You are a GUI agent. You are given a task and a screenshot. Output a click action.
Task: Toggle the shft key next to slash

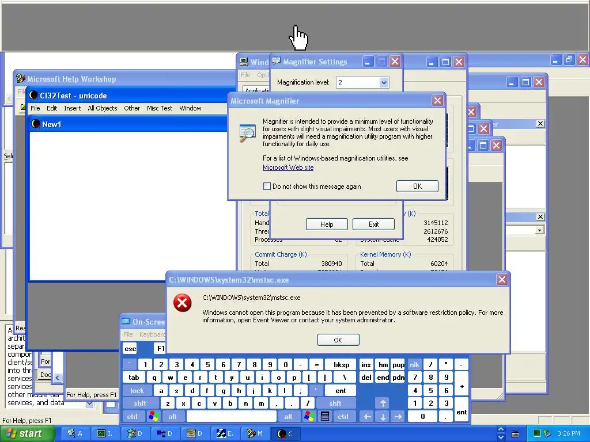click(335, 403)
